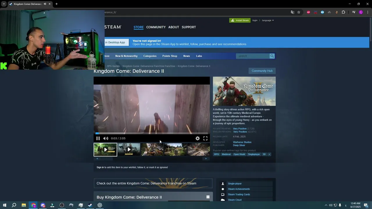Open Chrome media control icon

tap(354, 12)
